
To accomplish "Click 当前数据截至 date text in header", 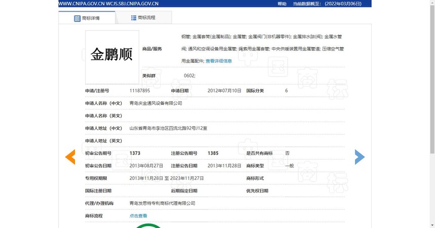I will tap(327, 4).
